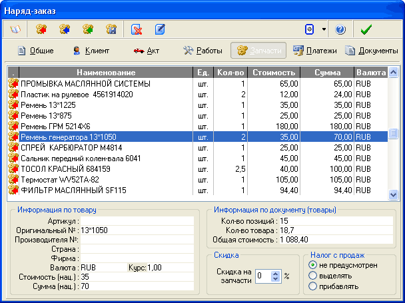This screenshot has height=303, width=405.
Task: Click the blue help question mark icon
Action: click(x=340, y=29)
